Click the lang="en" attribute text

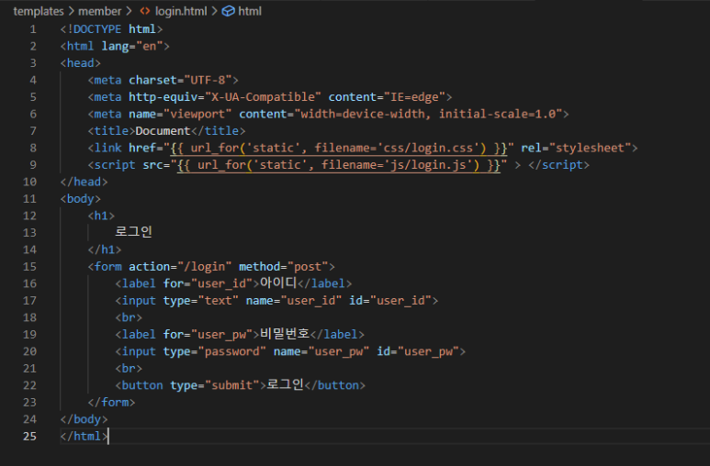(132, 46)
